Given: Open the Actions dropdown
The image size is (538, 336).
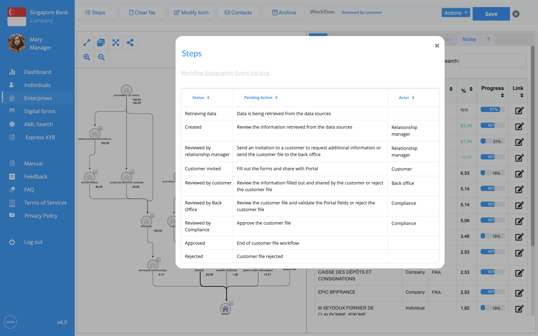Looking at the screenshot, I should coord(456,13).
